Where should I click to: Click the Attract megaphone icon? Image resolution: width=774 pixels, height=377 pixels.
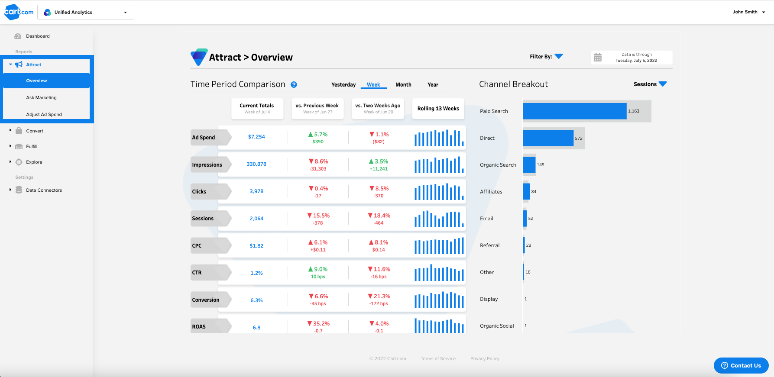(x=19, y=64)
